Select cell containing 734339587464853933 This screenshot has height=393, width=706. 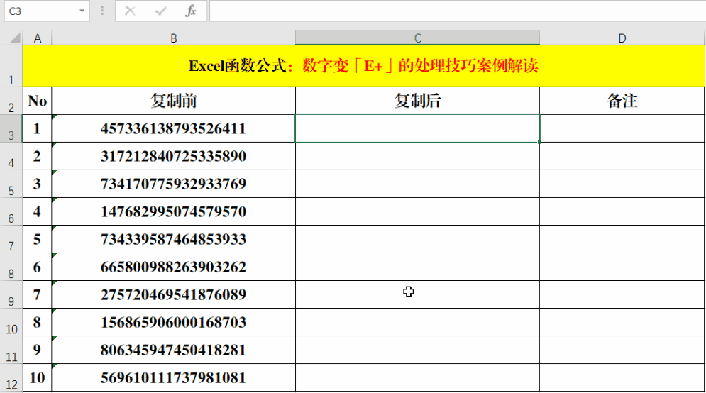(174, 240)
